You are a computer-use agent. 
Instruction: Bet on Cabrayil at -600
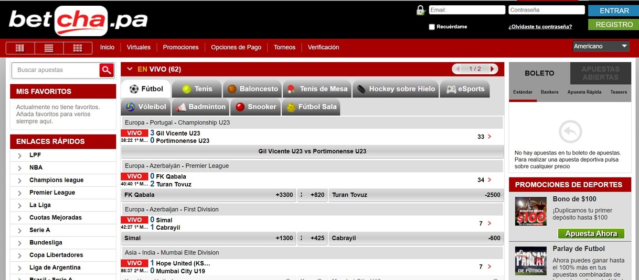pyautogui.click(x=416, y=238)
